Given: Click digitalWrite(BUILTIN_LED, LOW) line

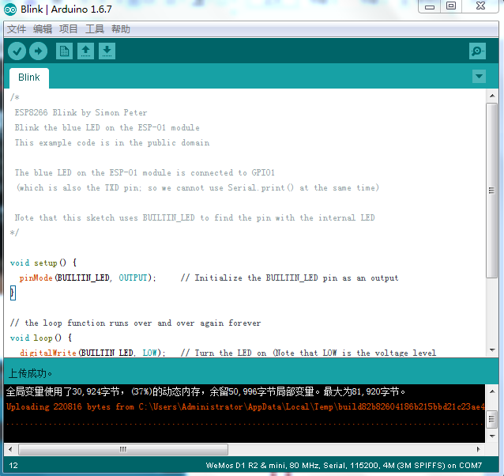Looking at the screenshot, I should (x=92, y=353).
